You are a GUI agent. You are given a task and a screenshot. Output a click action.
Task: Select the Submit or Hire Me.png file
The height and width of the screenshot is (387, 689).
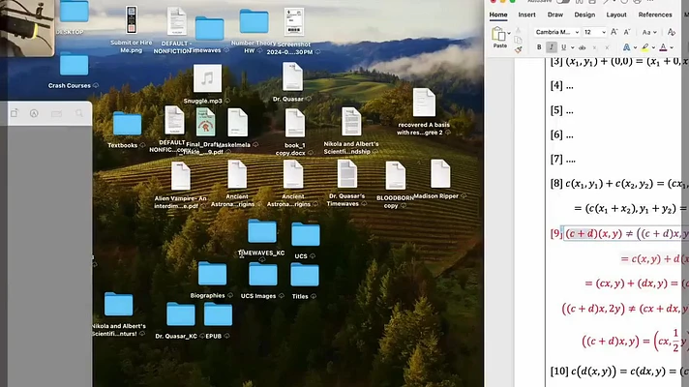click(x=131, y=19)
